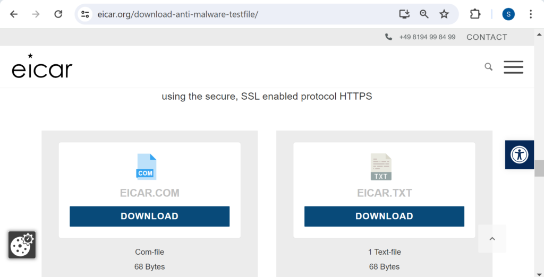Click the browser back arrow
This screenshot has width=544, height=277.
14,14
